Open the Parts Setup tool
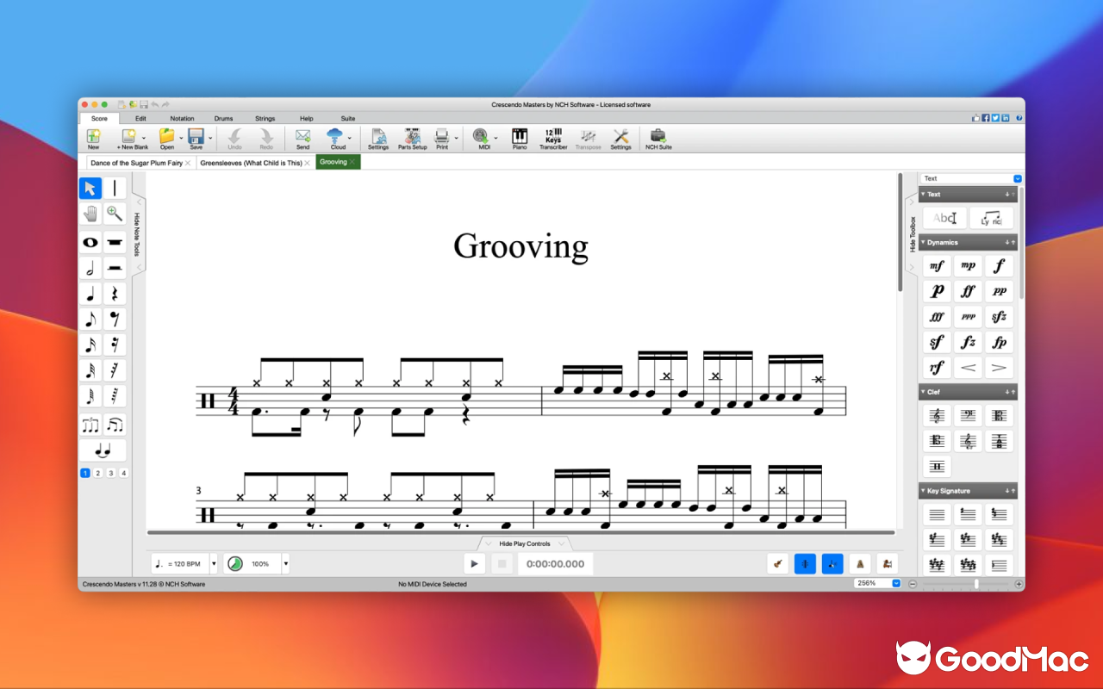1103x689 pixels. point(412,139)
